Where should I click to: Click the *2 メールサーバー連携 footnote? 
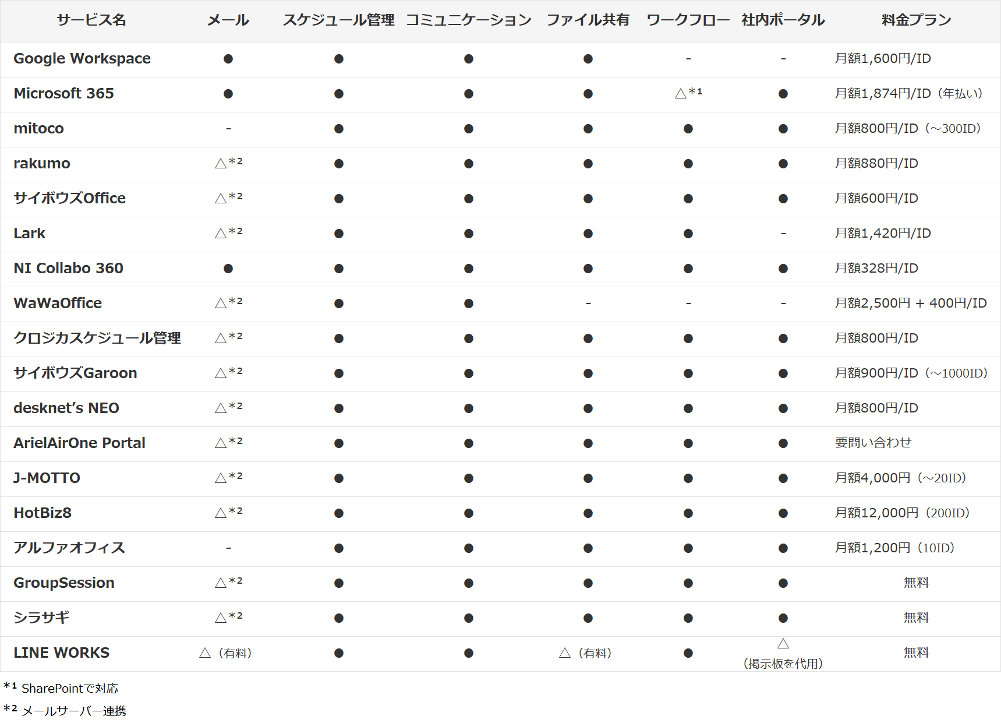click(x=65, y=711)
